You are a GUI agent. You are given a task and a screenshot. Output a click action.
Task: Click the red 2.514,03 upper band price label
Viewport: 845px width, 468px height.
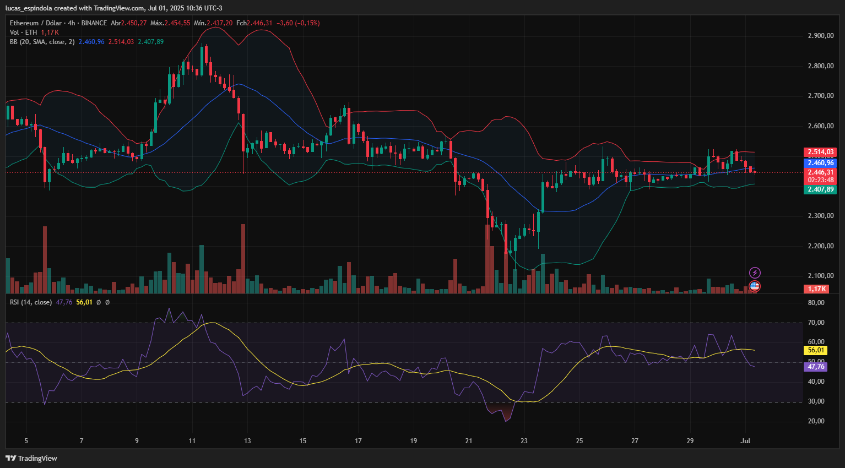click(x=820, y=152)
